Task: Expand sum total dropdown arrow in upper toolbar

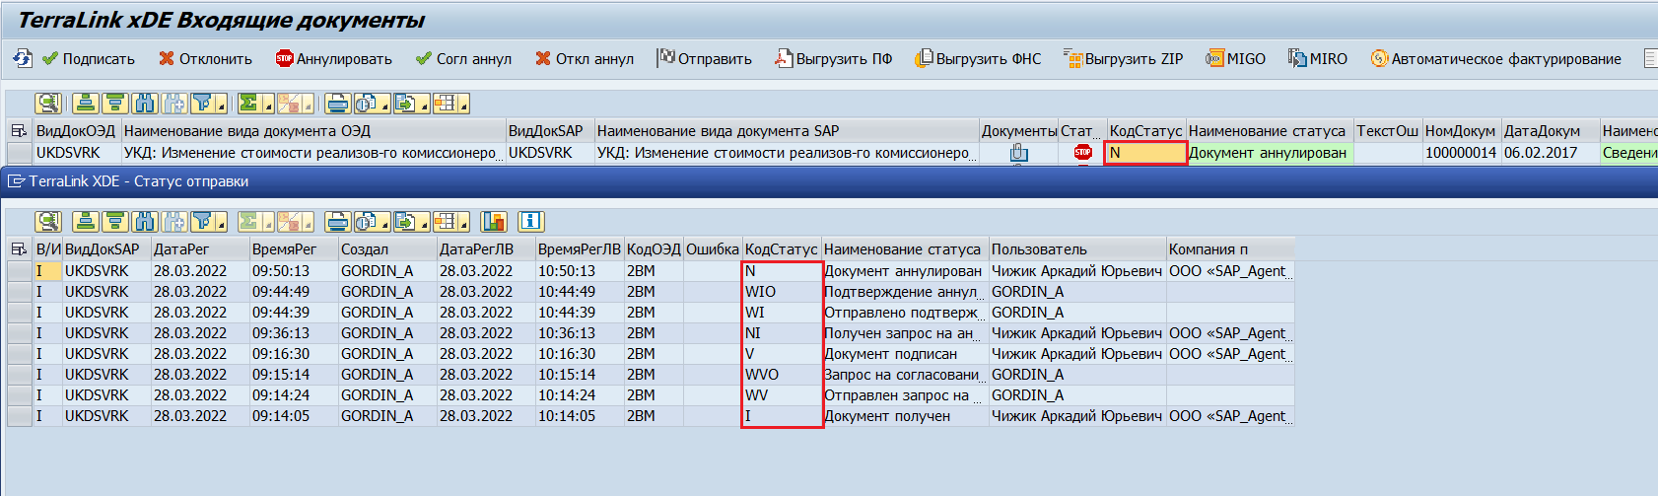Action: click(x=266, y=106)
